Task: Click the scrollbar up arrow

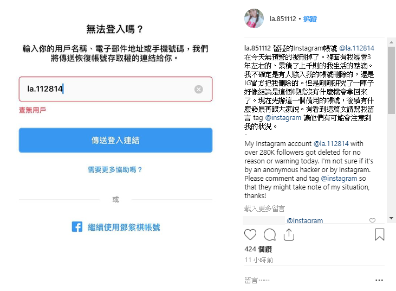Action: tap(391, 42)
